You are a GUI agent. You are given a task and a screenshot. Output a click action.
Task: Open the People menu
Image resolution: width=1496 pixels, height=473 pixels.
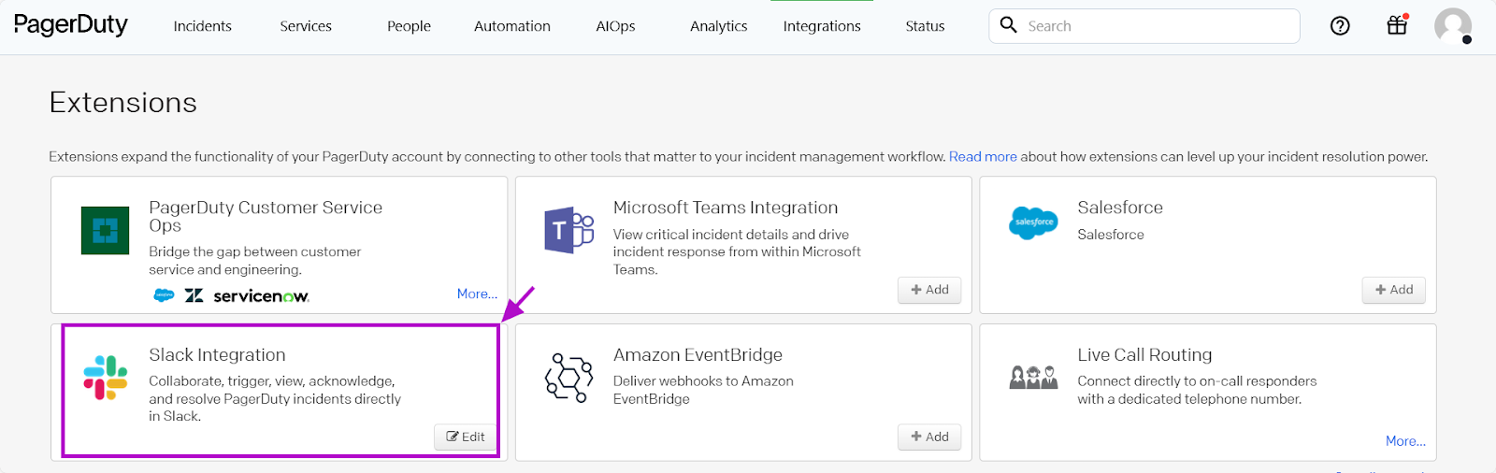tap(409, 26)
